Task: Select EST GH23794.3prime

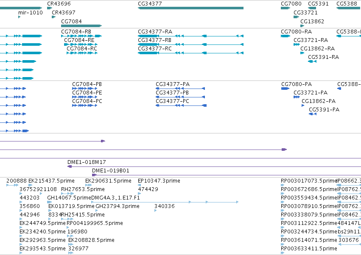Action: click(118, 206)
